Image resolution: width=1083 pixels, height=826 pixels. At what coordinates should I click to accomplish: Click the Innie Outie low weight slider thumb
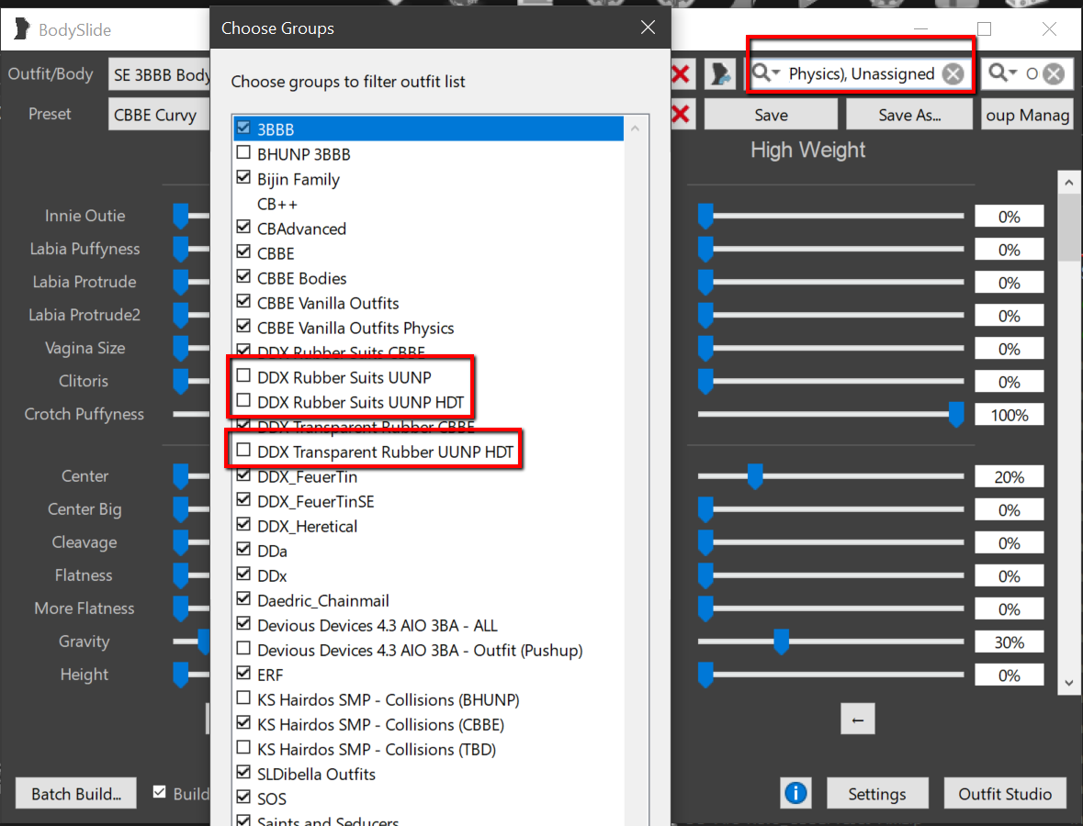(181, 216)
